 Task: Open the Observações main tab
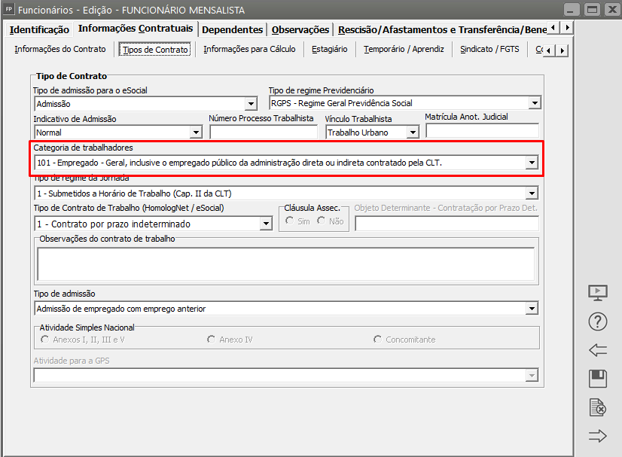coord(300,29)
